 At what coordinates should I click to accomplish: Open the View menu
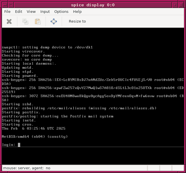pyautogui.click(x=31, y=12)
